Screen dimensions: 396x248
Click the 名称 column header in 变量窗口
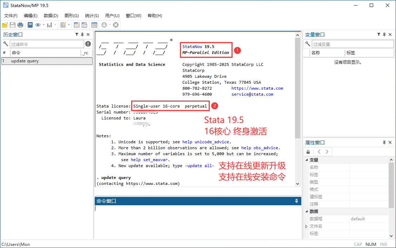click(x=327, y=53)
